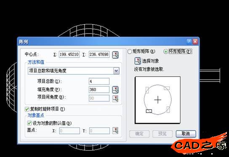Click the center point X field 199.45210
The height and width of the screenshot is (157, 229).
click(69, 55)
